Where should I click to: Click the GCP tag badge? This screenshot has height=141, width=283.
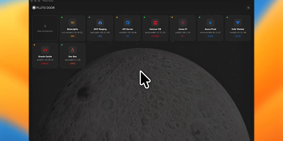point(100,36)
